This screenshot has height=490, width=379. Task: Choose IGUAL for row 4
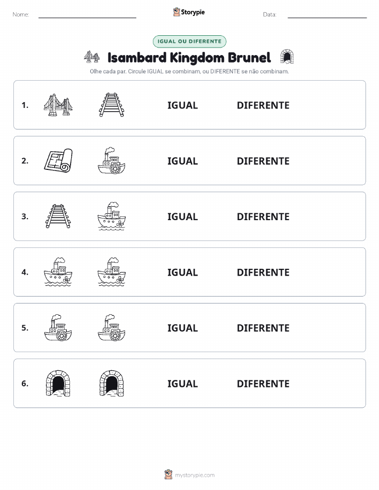pos(183,272)
